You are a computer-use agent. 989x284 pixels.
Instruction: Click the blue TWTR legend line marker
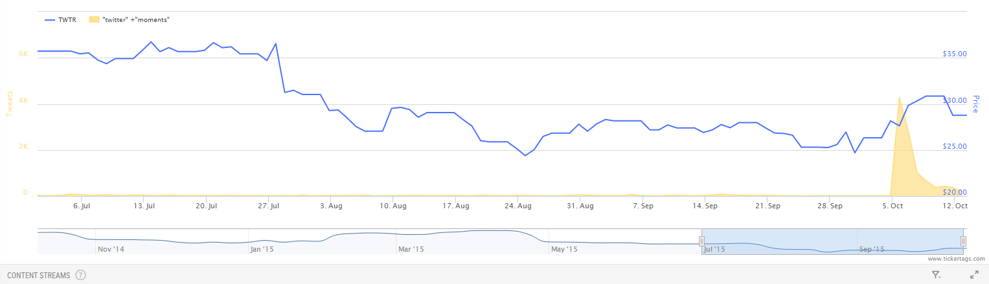[x=50, y=20]
